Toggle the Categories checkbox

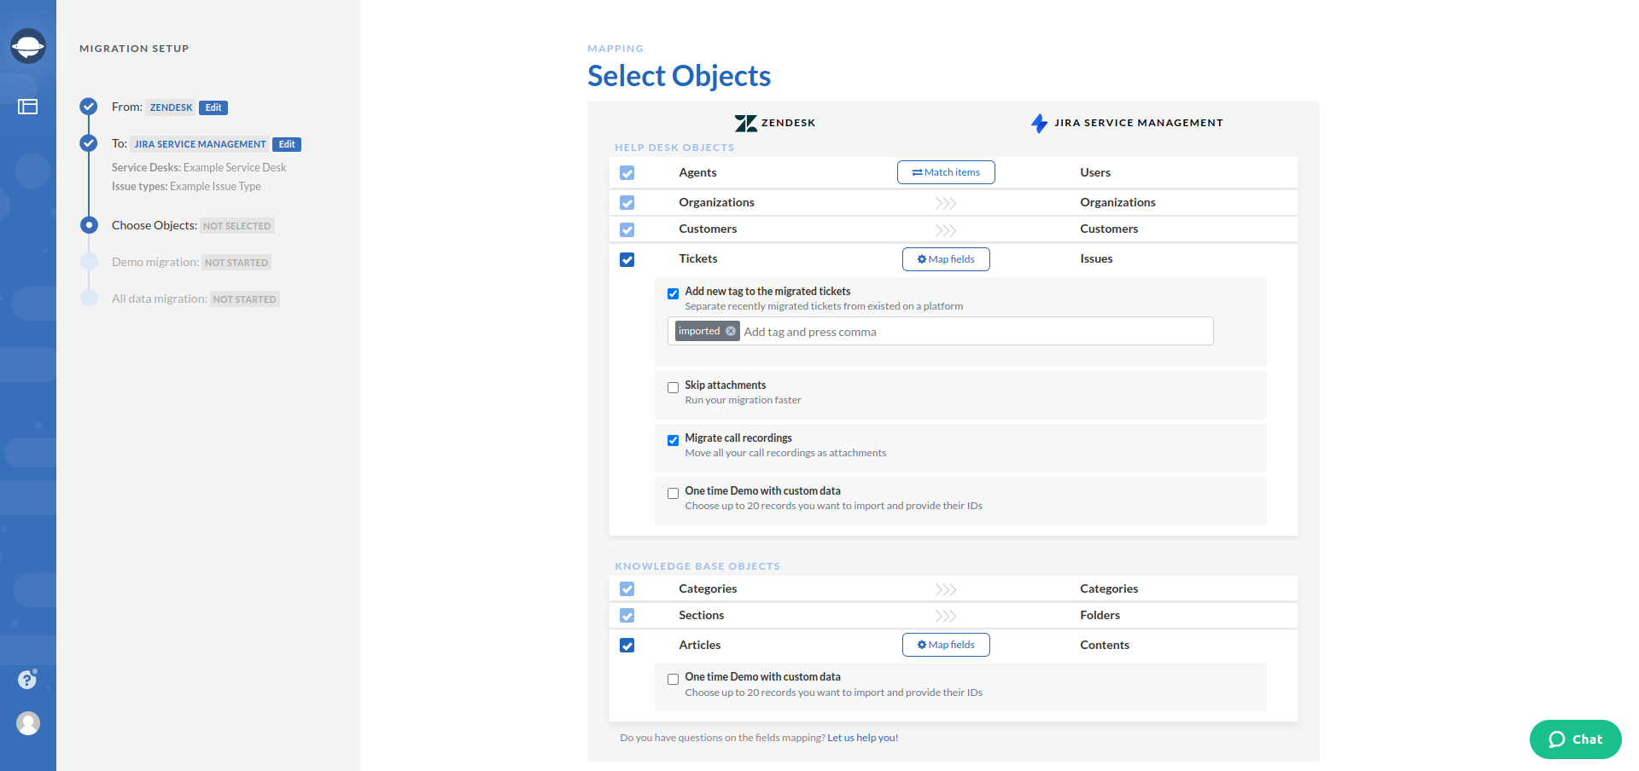coord(627,589)
